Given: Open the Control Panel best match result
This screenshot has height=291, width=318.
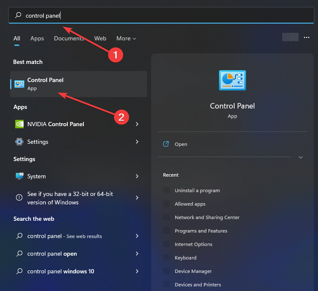Looking at the screenshot, I should point(78,84).
